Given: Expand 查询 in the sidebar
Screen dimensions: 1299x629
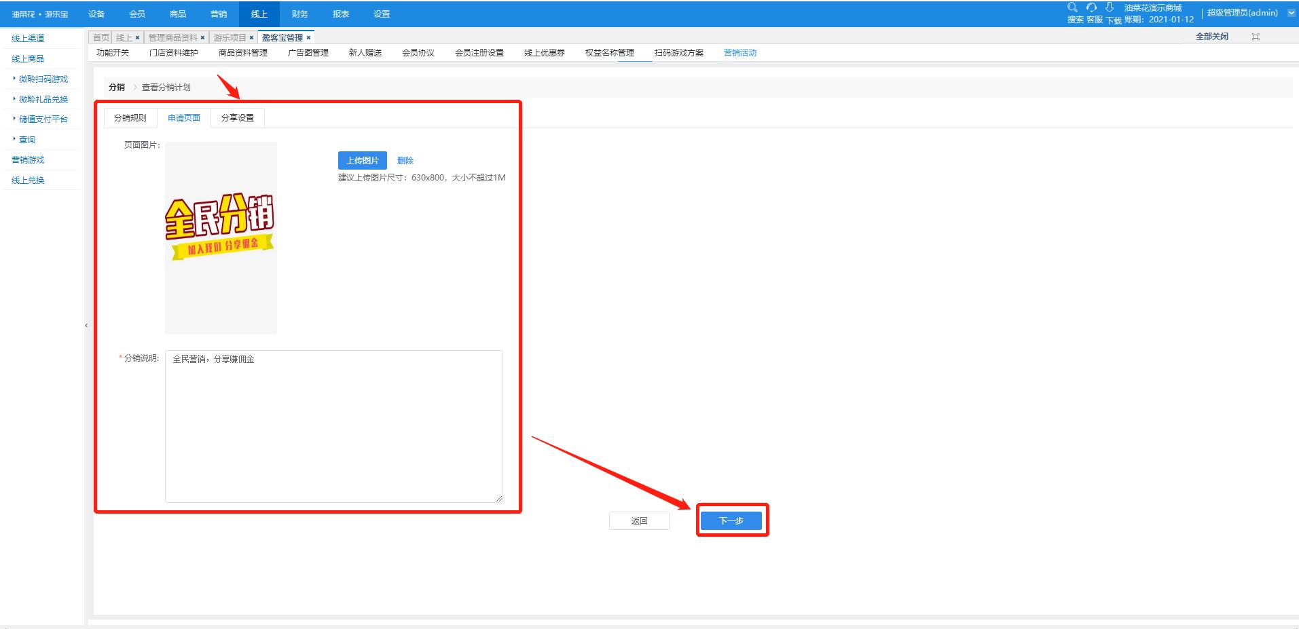Looking at the screenshot, I should pyautogui.click(x=26, y=140).
